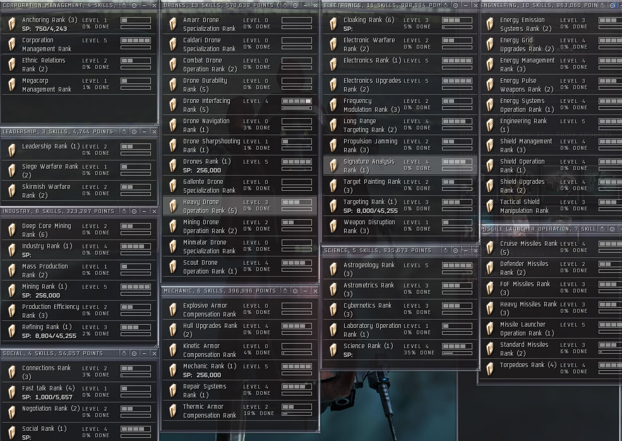
Task: Select the Cloaking skill book icon
Action: (333, 24)
